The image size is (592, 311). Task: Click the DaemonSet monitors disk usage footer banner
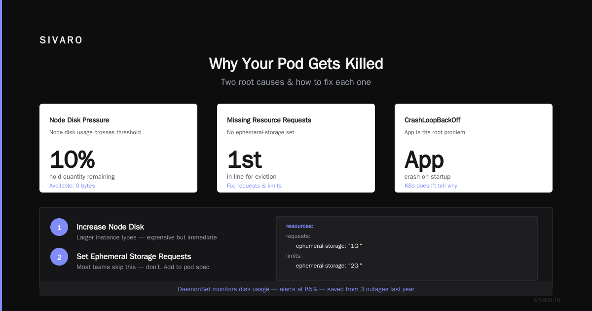(296, 289)
